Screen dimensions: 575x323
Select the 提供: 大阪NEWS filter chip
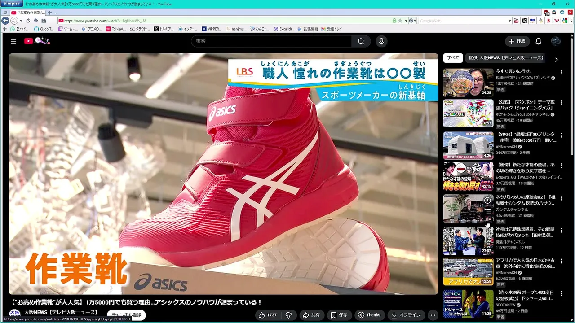click(506, 58)
